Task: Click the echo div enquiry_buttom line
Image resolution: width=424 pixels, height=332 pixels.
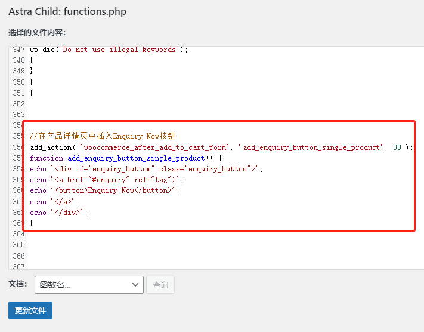Action: (146, 169)
